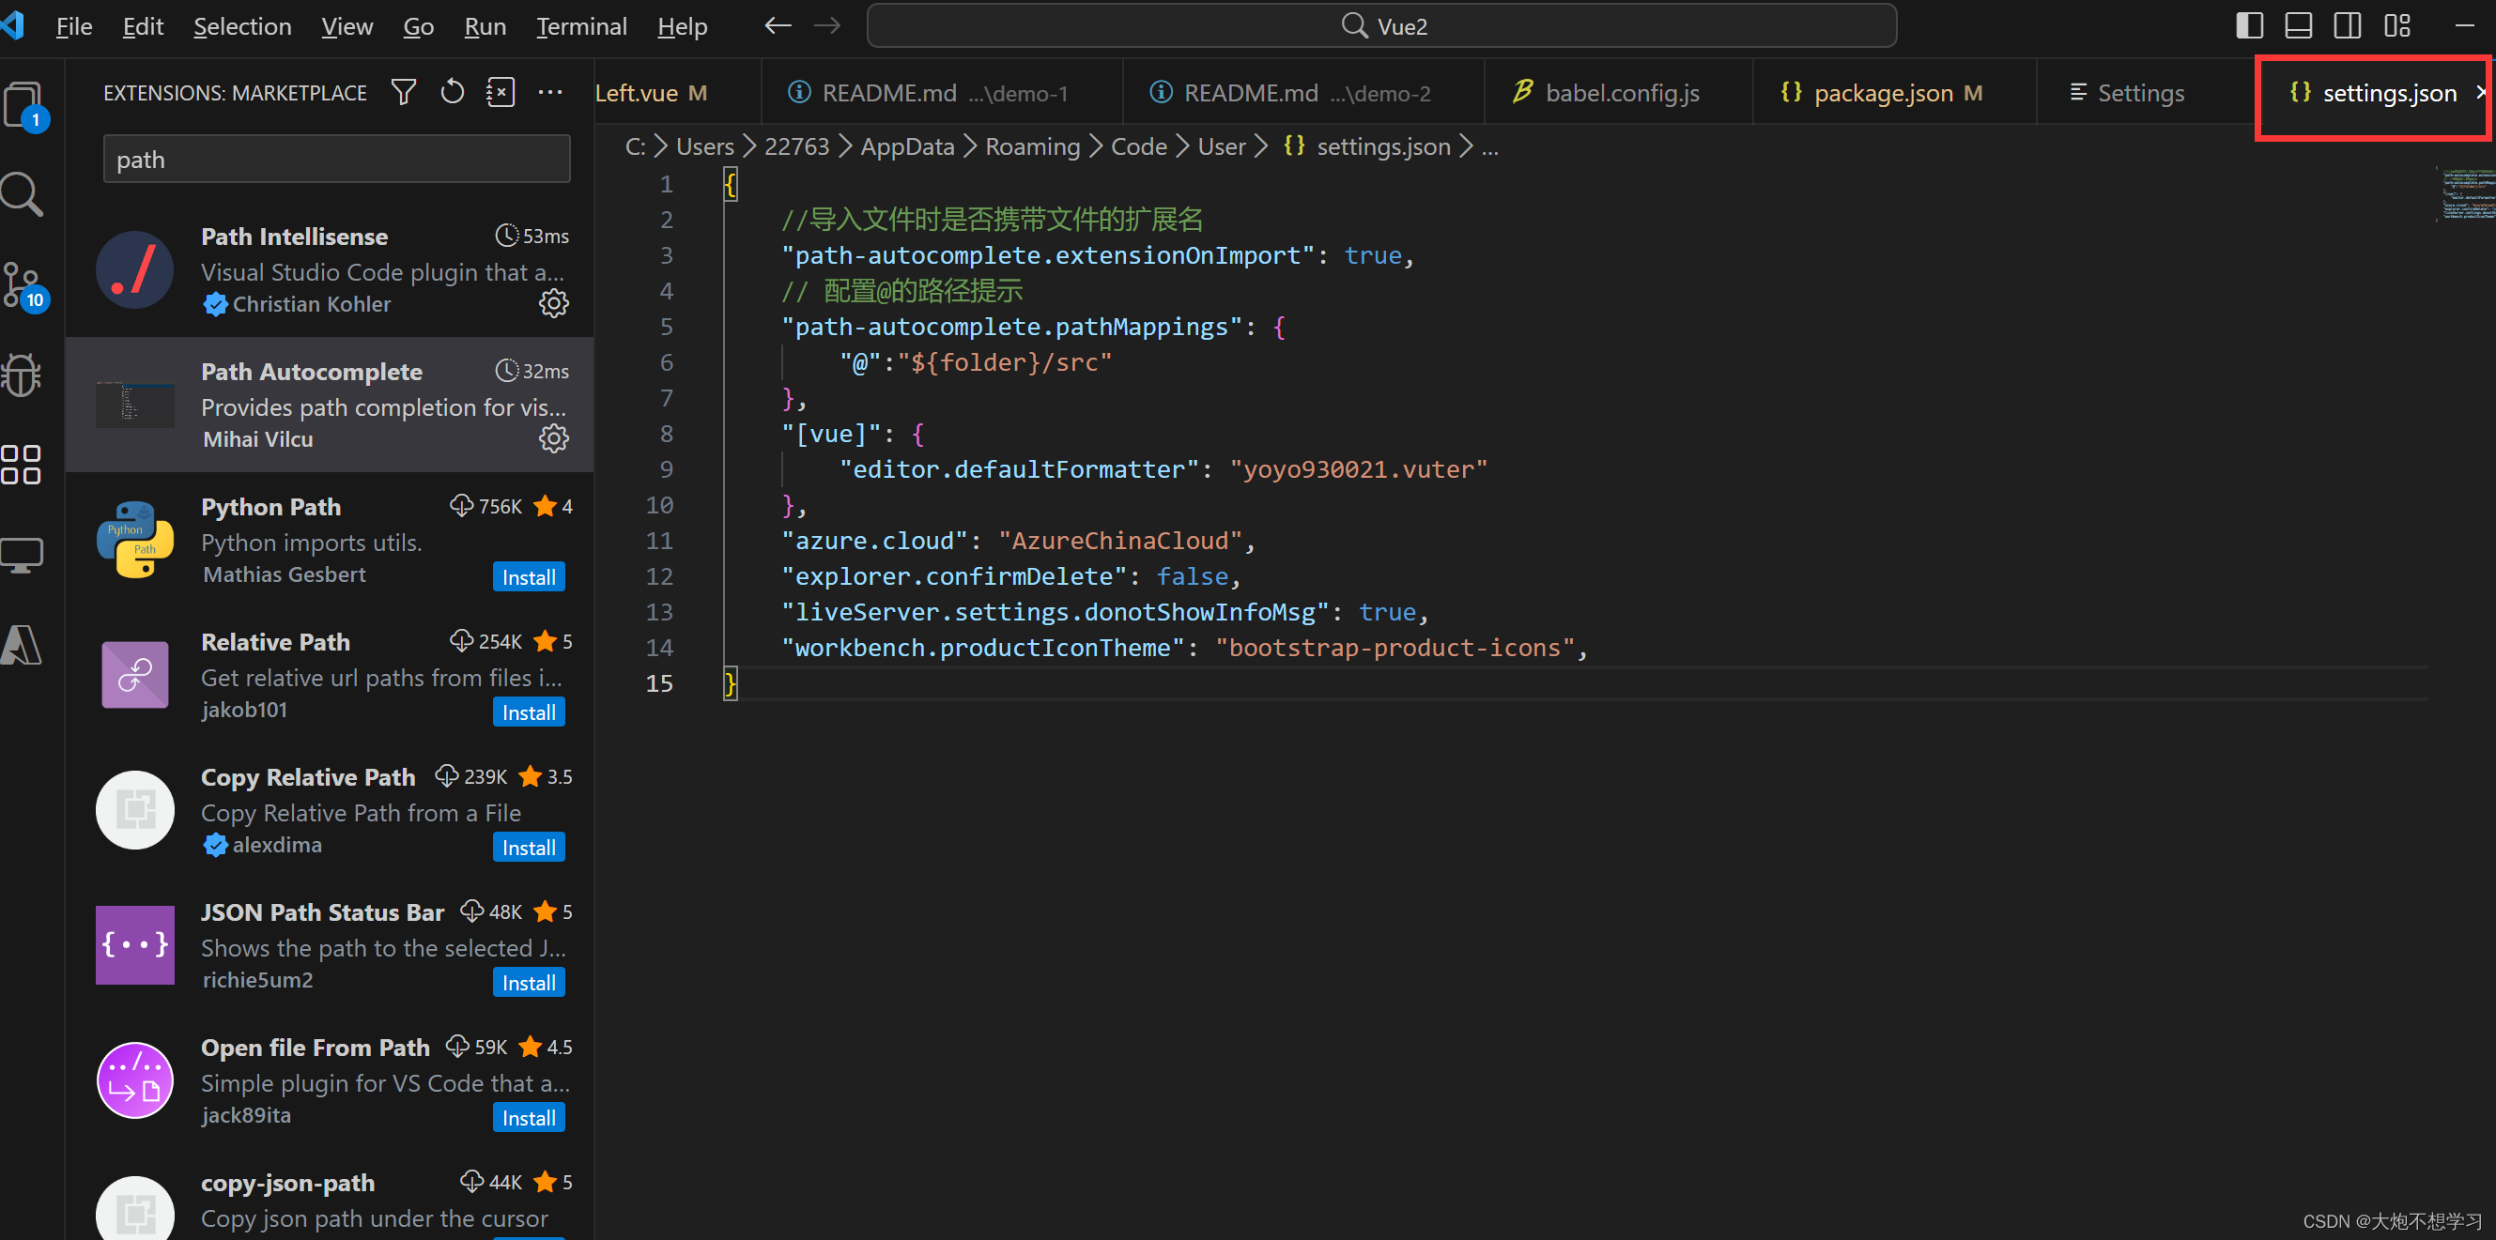Open the View menu
The width and height of the screenshot is (2496, 1240).
[347, 26]
